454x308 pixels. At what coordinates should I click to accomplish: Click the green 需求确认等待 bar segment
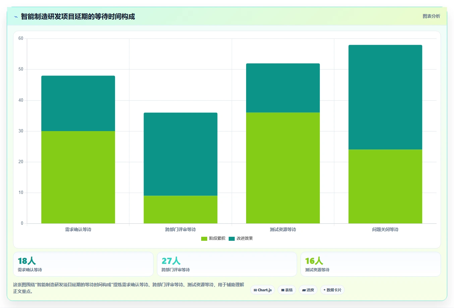78,177
